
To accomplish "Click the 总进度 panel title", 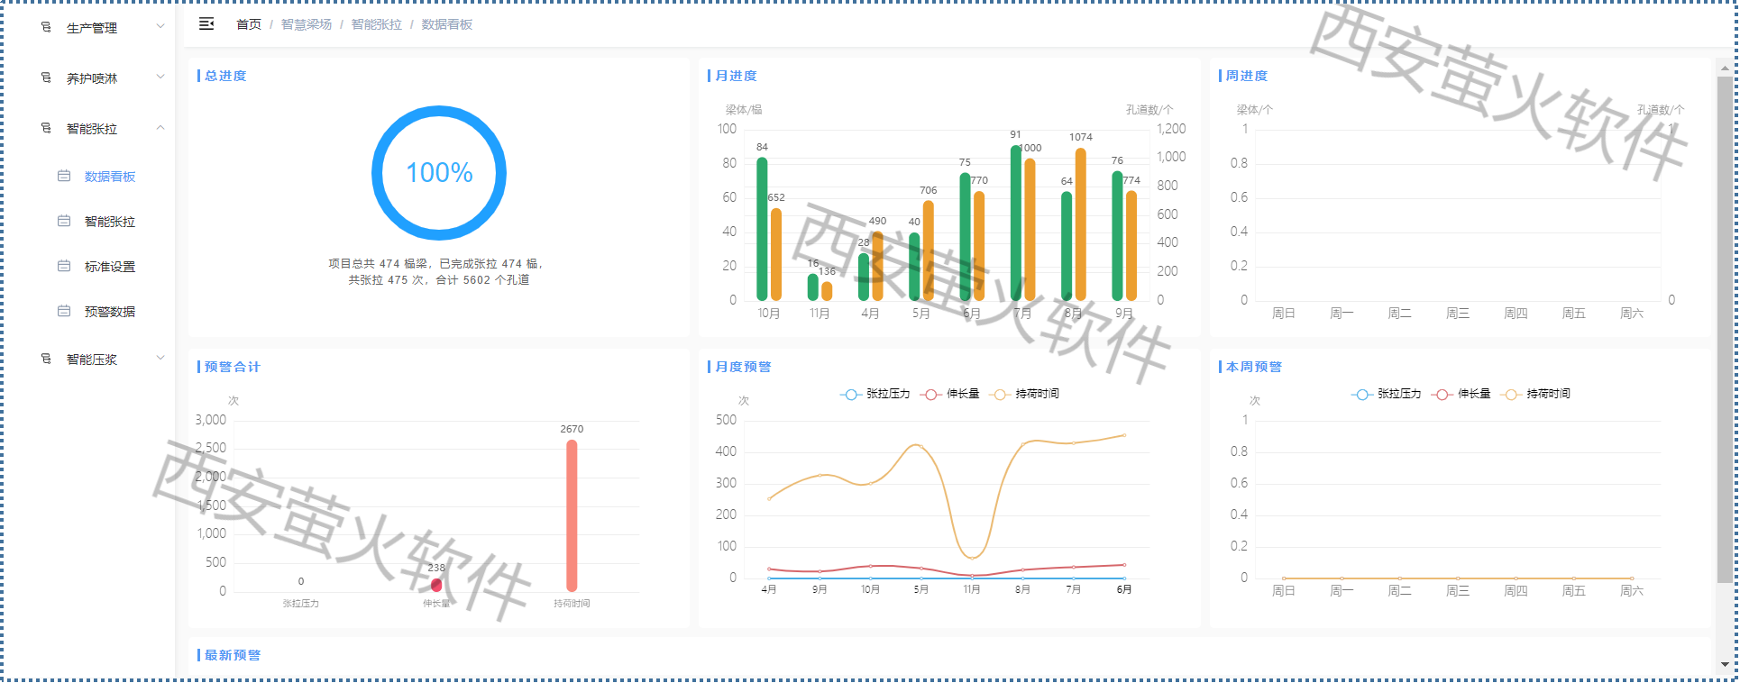I will [225, 76].
